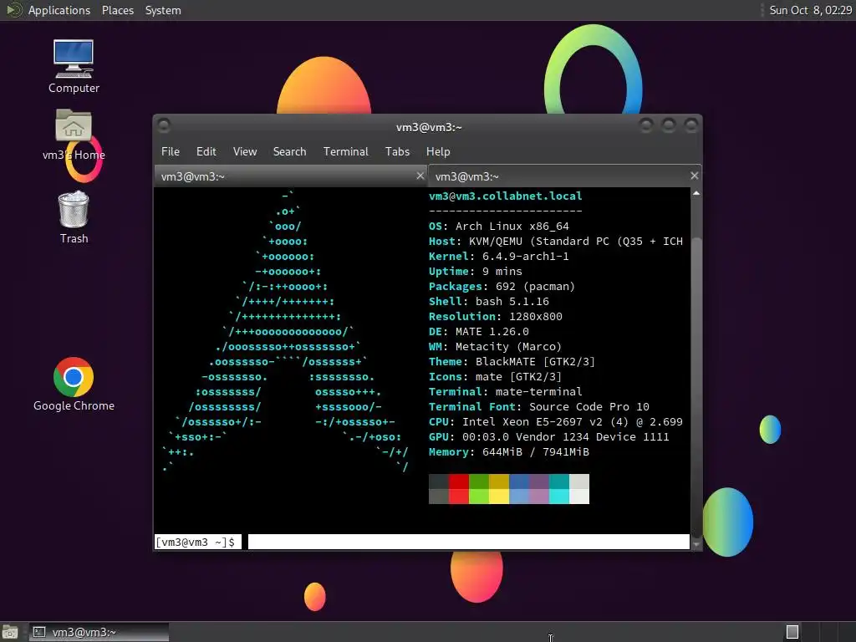Close the second vm3@vm3:~ terminal tab
The image size is (856, 642).
[694, 176]
